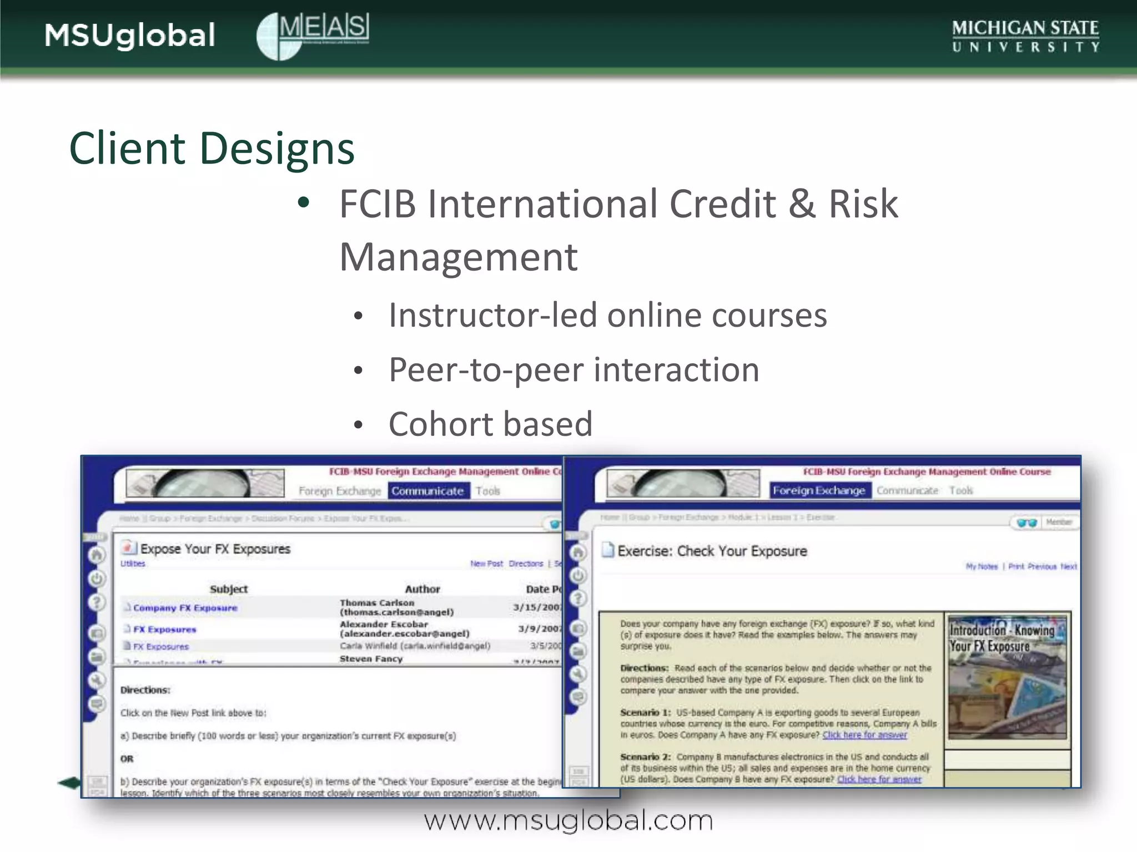Click the MEAS globe logo in header

tap(313, 35)
